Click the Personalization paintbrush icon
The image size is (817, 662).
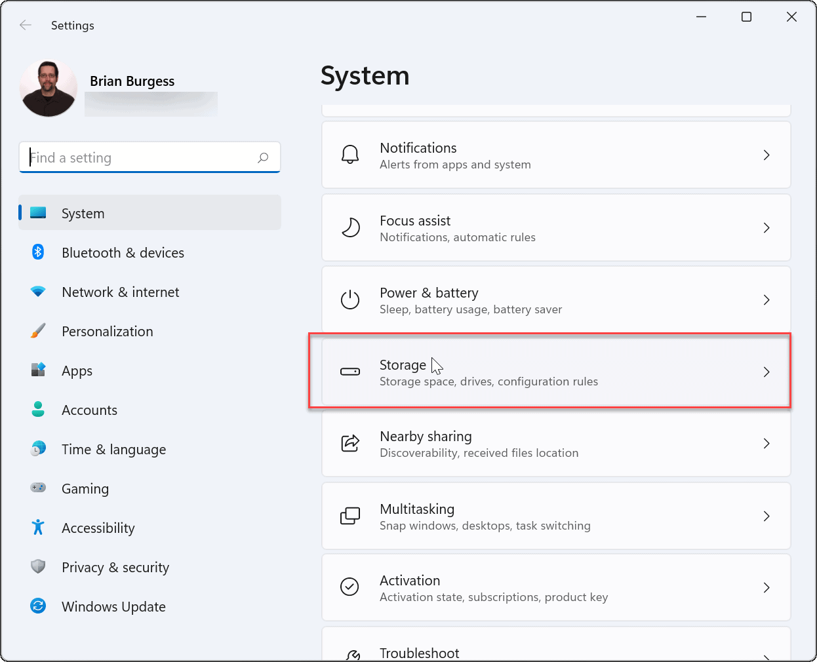[x=38, y=331]
